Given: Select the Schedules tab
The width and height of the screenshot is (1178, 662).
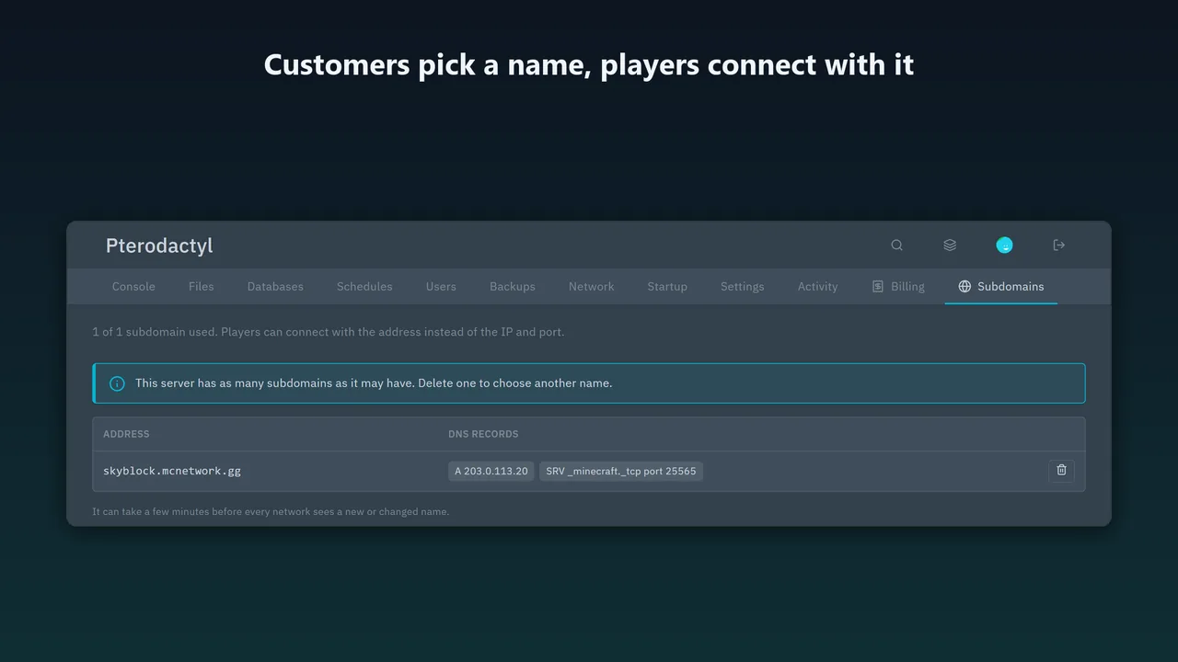Looking at the screenshot, I should click(364, 286).
